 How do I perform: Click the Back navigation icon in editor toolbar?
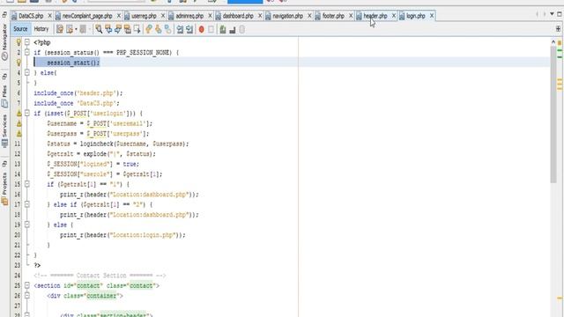tap(69, 29)
